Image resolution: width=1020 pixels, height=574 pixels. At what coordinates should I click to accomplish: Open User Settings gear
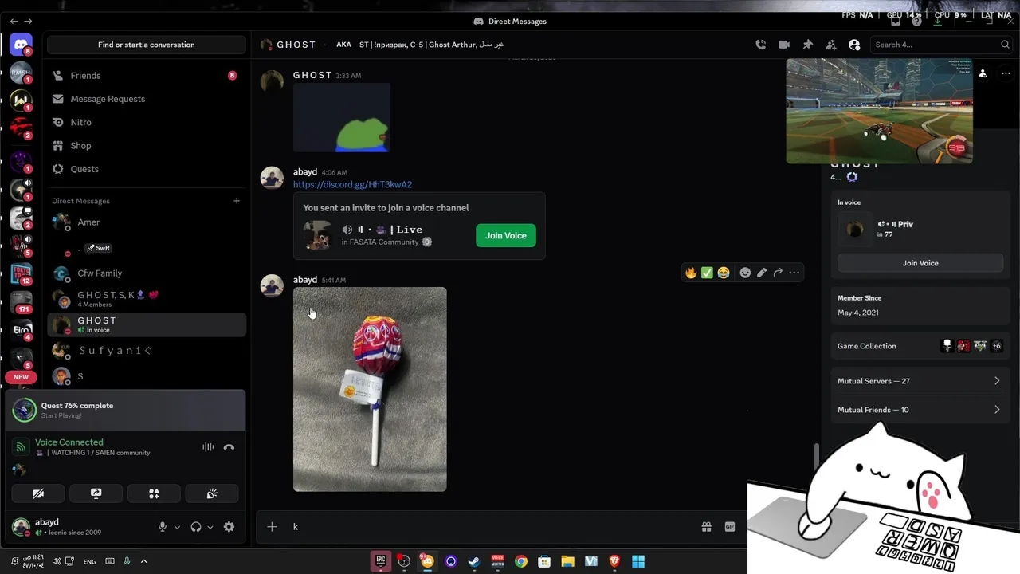229,527
